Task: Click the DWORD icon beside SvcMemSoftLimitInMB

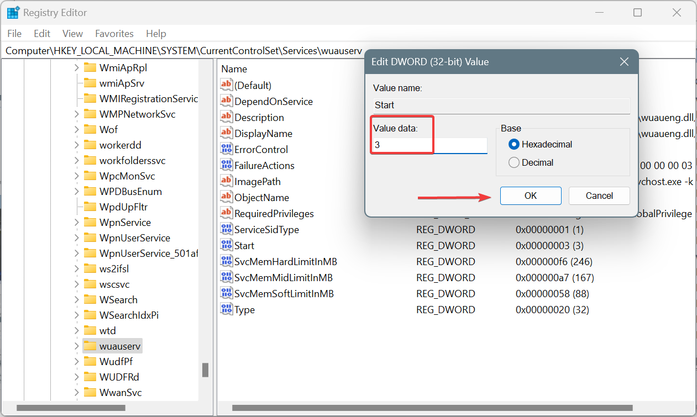Action: click(227, 293)
